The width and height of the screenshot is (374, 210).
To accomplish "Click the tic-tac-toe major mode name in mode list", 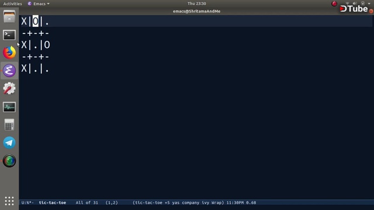I will pyautogui.click(x=149, y=202).
